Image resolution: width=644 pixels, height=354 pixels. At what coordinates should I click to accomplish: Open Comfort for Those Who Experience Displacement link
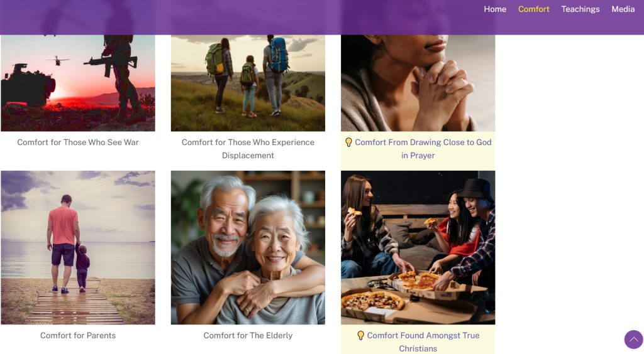[248, 149]
